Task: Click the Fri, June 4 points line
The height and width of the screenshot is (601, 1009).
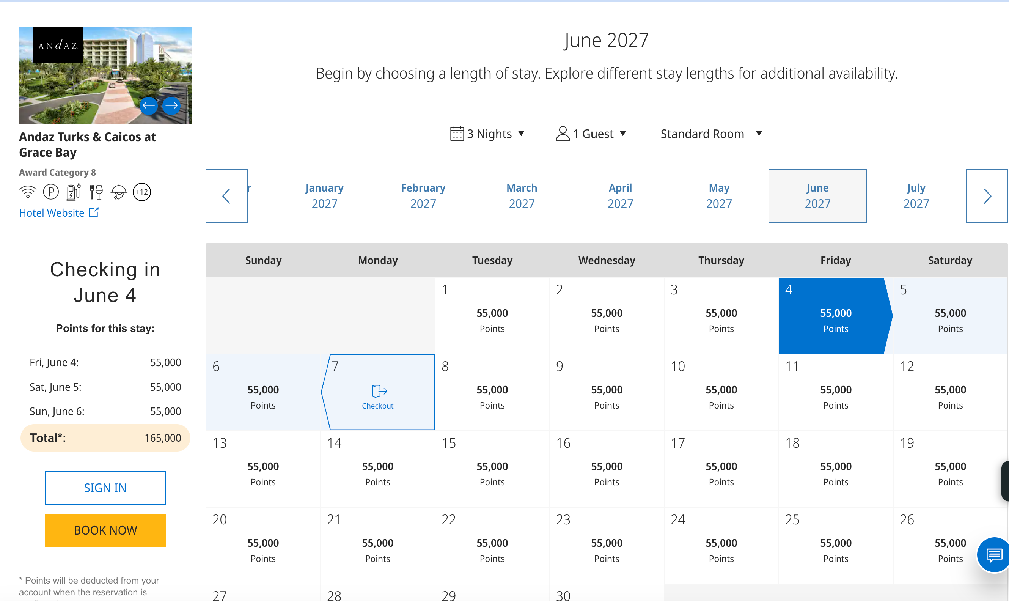Action: tap(105, 362)
